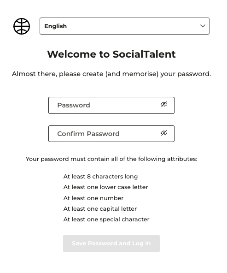227x273 pixels.
Task: Click the word 'attributes' in the instruction line
Action: 181,159
